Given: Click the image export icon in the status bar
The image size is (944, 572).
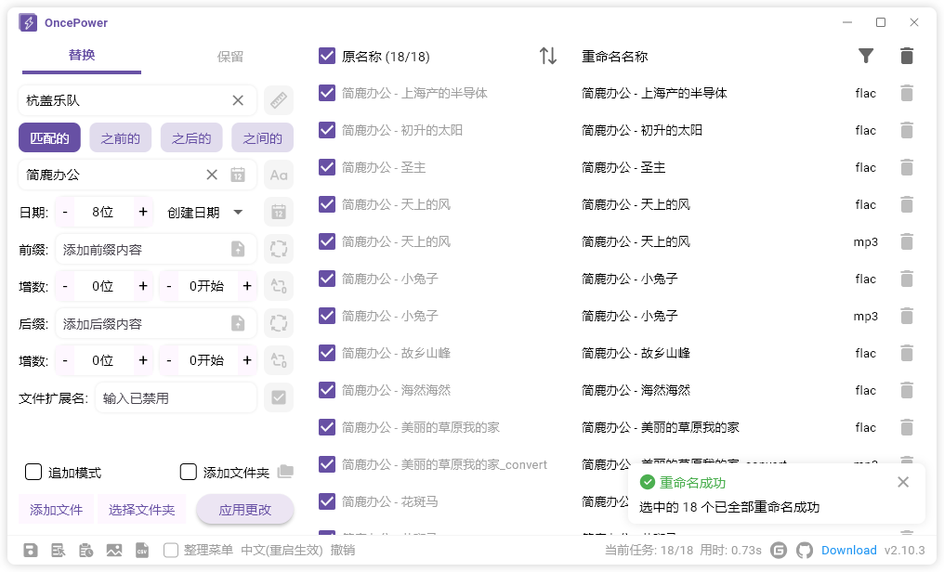Looking at the screenshot, I should (x=114, y=550).
